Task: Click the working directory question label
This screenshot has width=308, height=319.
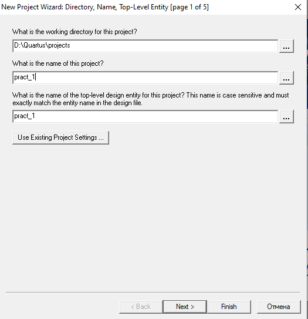Action: [x=75, y=32]
